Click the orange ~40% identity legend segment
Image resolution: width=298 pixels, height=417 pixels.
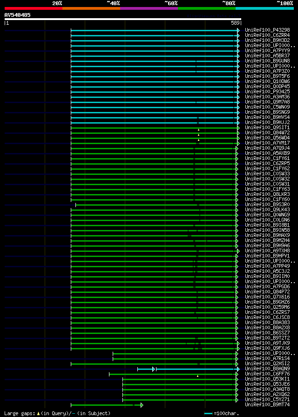pyautogui.click(x=91, y=8)
